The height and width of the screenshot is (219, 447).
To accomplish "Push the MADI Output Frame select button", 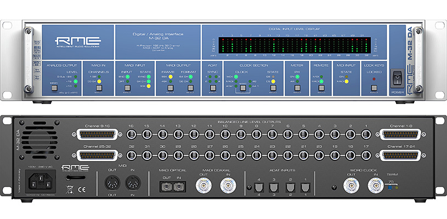I will (x=171, y=88).
